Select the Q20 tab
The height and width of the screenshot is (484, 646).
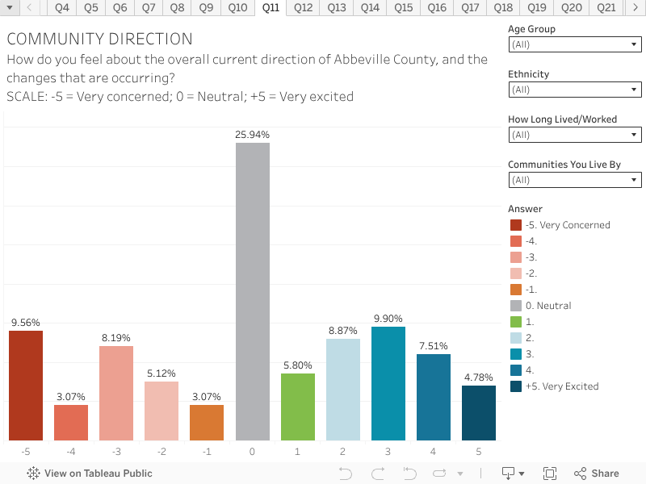pos(572,8)
